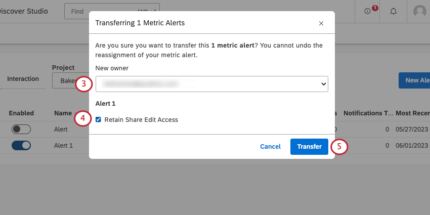Screen dimensions: 430x215
Task: Open the notifications bell
Action: (x=393, y=11)
